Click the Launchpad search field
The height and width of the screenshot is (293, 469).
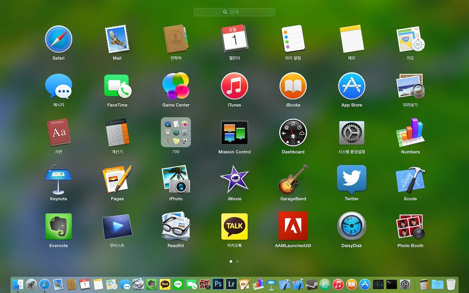[234, 12]
